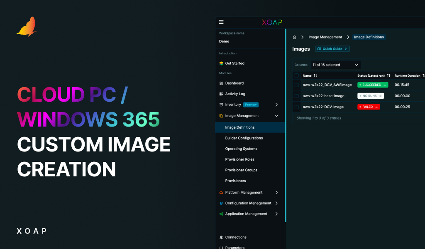Open details icon on FAILED badge
Image resolution: width=425 pixels, height=249 pixels.
pyautogui.click(x=376, y=107)
